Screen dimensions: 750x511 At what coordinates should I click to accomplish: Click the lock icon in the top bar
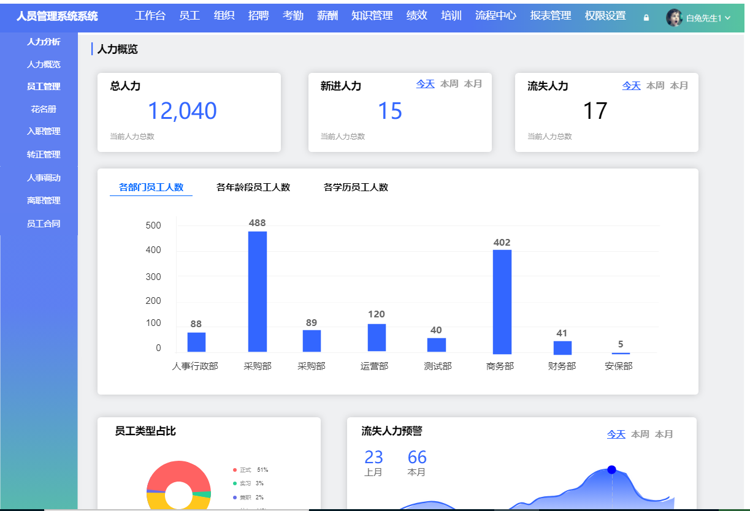645,17
